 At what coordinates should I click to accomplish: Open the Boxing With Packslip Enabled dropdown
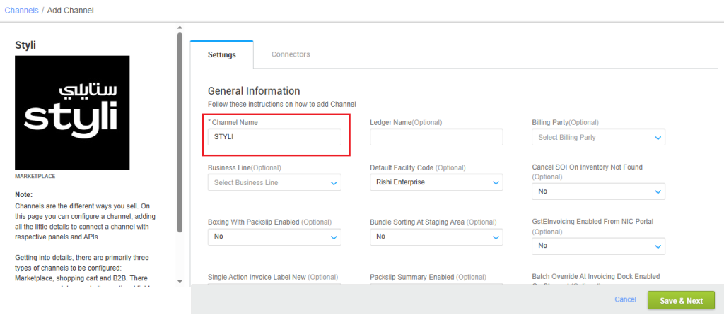274,237
